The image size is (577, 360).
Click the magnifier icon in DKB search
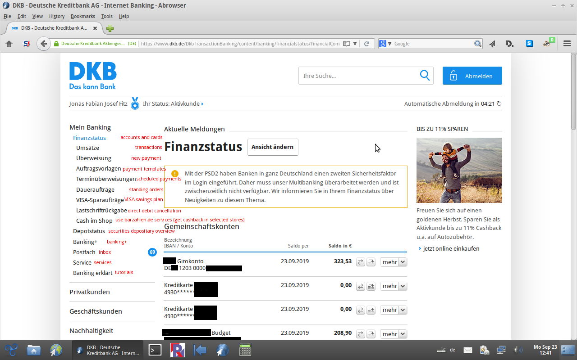(x=425, y=76)
